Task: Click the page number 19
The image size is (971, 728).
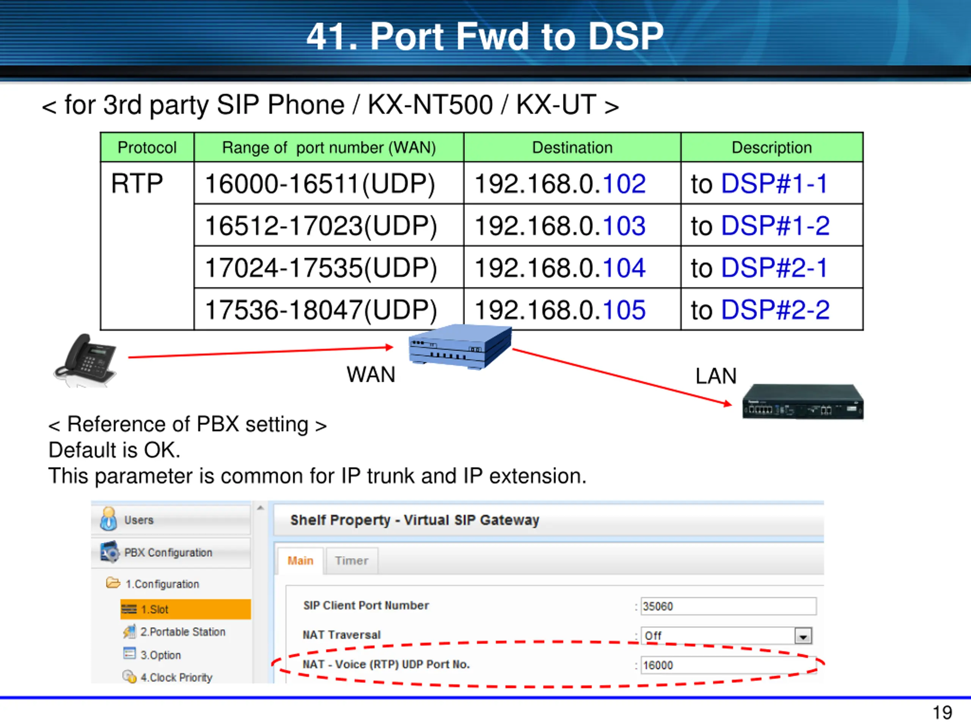Action: point(942,712)
